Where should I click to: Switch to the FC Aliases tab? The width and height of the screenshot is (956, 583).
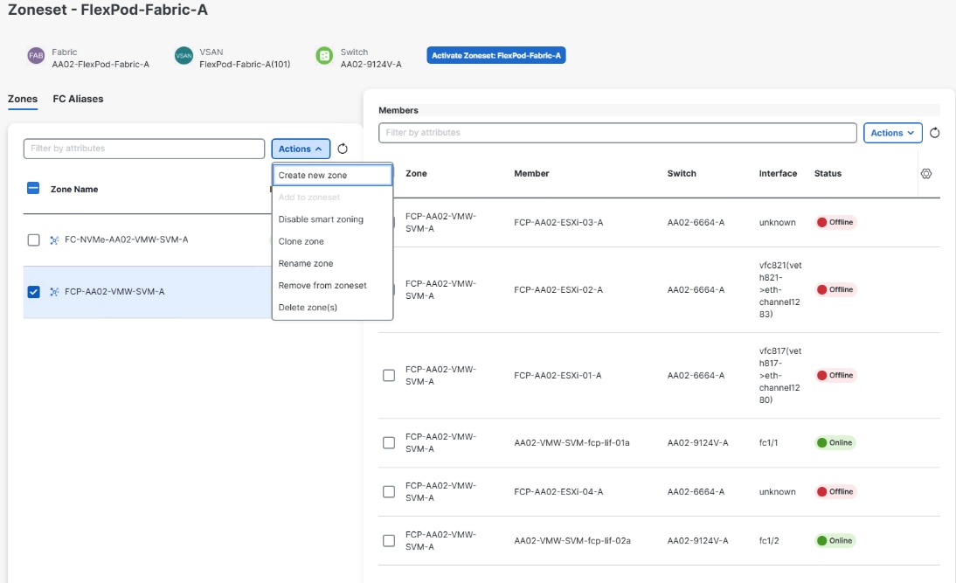tap(78, 99)
